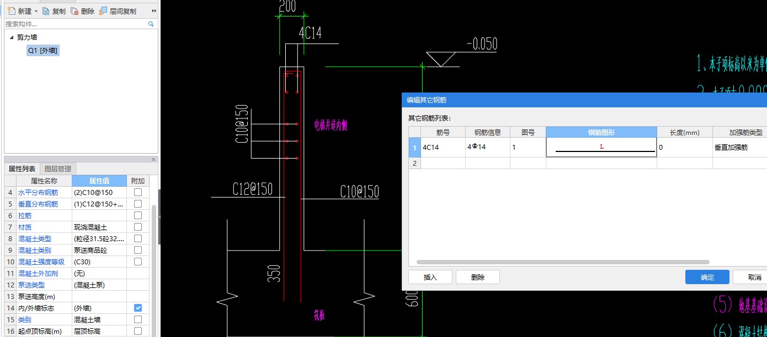767x337 pixels.
Task: Check 附加 box for 材质
Action: tap(138, 227)
